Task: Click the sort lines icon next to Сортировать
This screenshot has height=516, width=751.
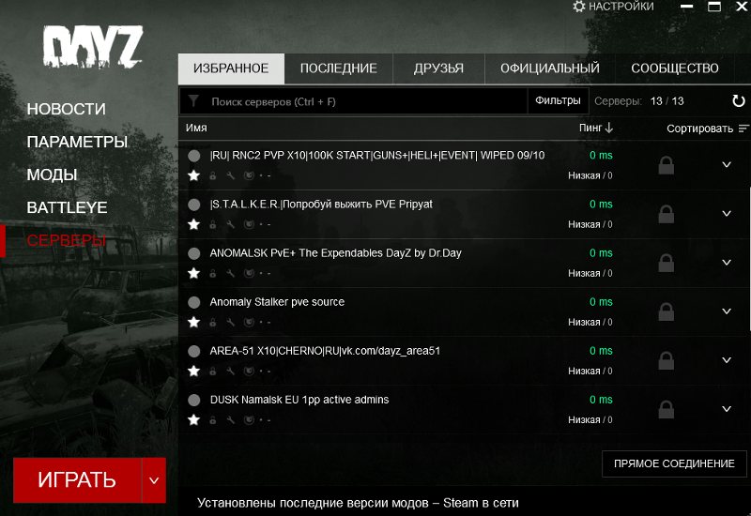Action: [743, 129]
